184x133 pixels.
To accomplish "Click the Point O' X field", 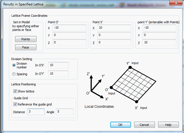I will [x=69, y=28].
